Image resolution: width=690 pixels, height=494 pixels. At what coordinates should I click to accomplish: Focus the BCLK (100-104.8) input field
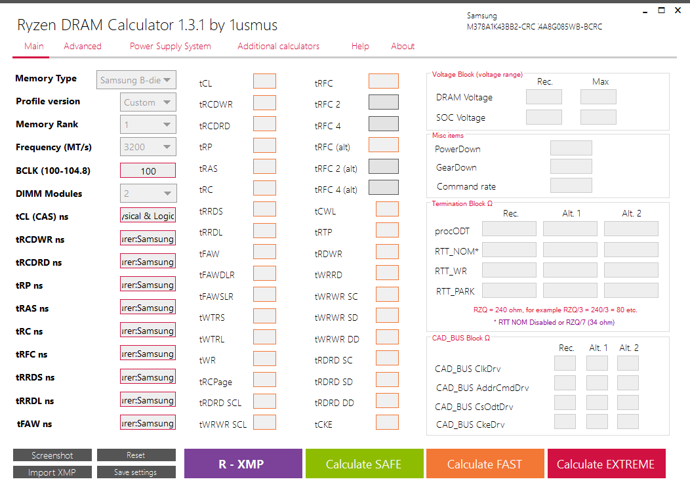coord(148,171)
